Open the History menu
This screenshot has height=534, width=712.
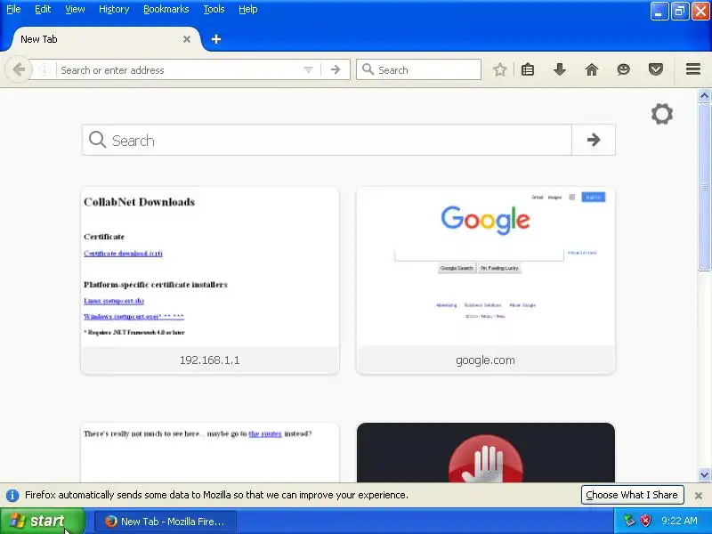(x=114, y=9)
